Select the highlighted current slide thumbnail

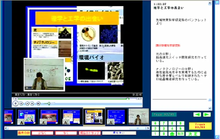tap(94, 117)
